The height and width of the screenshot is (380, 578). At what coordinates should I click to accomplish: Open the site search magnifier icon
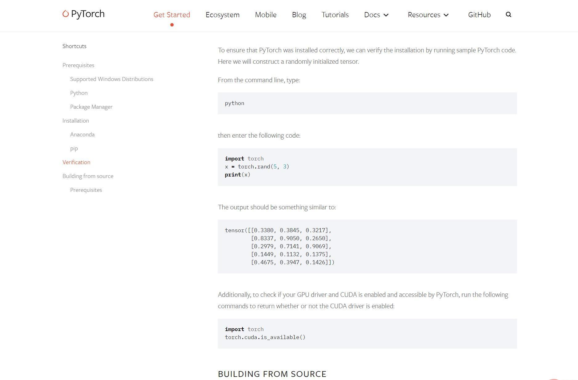point(509,14)
